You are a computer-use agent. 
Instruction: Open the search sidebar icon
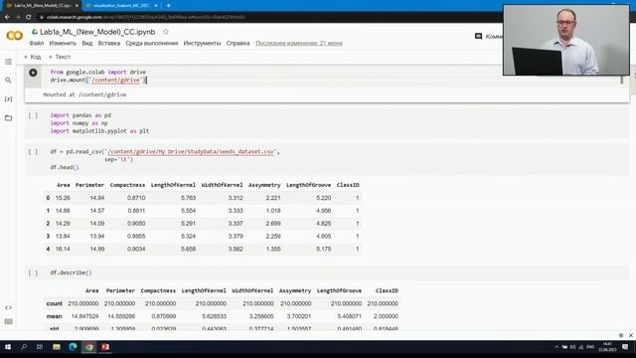coord(8,81)
